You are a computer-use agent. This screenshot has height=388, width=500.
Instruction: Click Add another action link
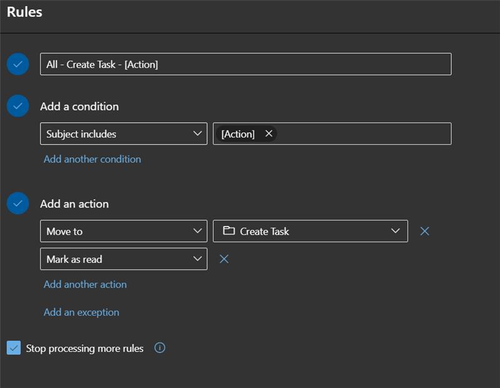coord(85,284)
